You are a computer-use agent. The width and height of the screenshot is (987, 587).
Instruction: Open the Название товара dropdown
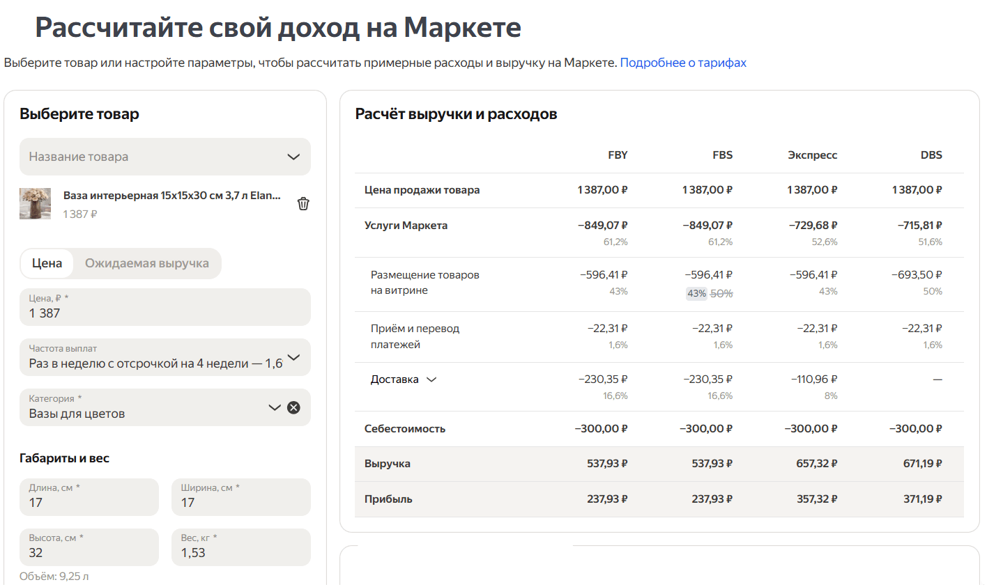(165, 157)
